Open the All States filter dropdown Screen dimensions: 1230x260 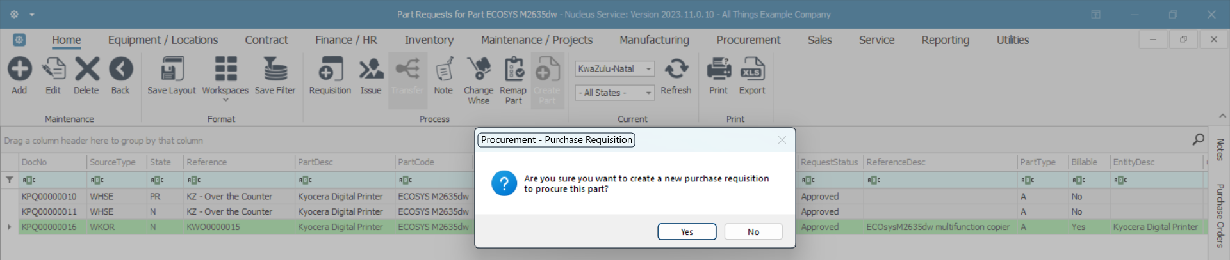(x=648, y=93)
